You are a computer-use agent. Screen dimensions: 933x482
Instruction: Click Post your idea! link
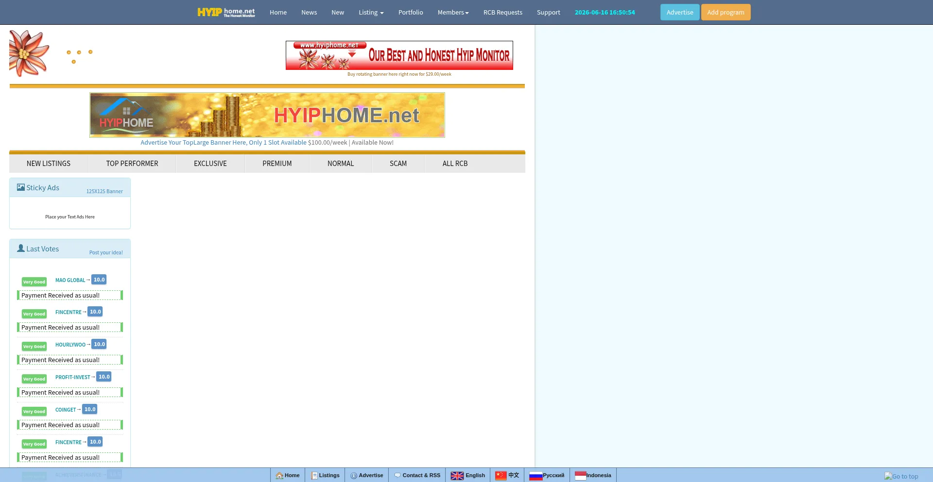[x=106, y=252]
